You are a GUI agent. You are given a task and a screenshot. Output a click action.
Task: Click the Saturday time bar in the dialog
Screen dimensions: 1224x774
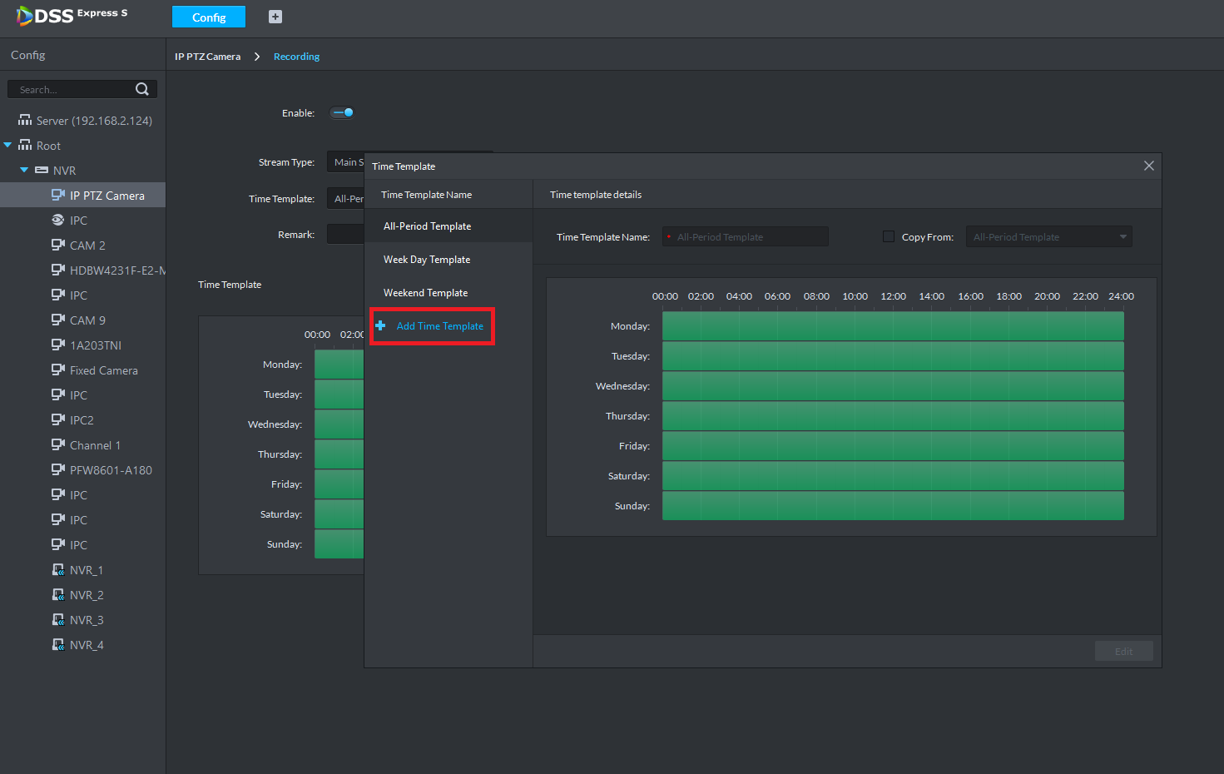point(893,476)
